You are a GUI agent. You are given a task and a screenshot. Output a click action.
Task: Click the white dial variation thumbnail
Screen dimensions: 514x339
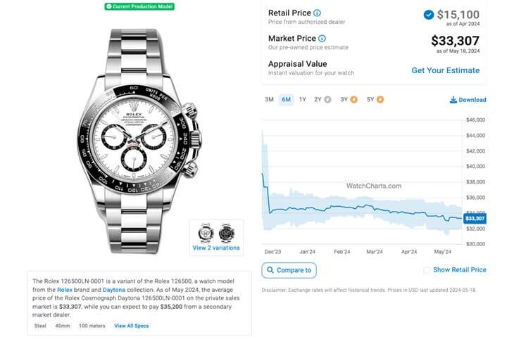(206, 232)
